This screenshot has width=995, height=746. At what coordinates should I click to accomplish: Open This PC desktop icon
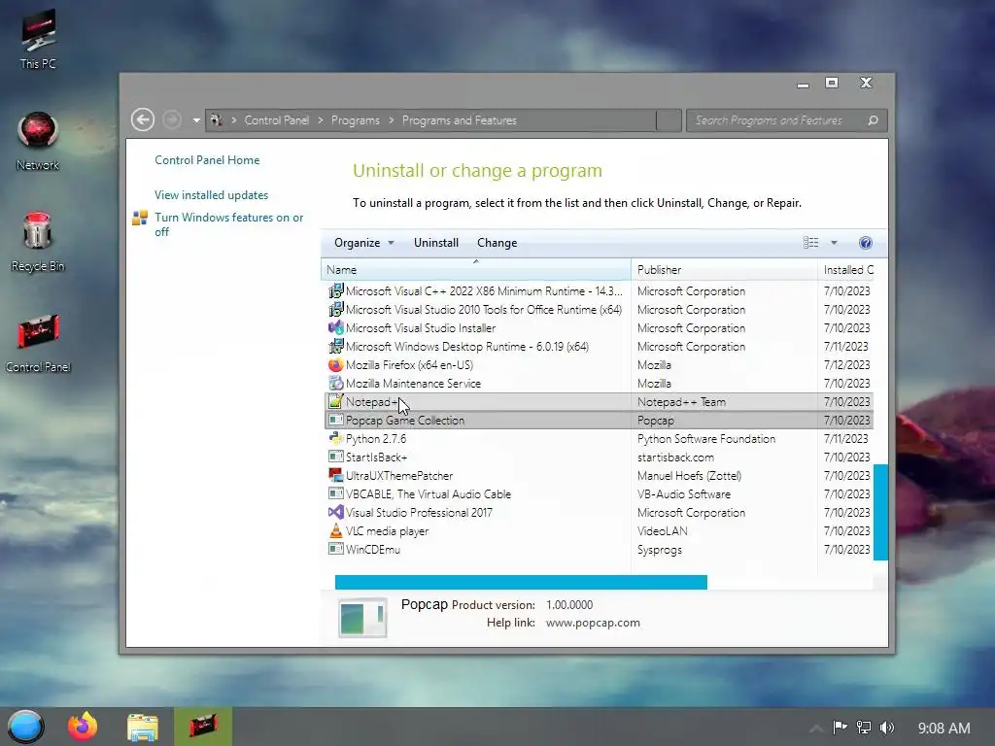coord(38,39)
